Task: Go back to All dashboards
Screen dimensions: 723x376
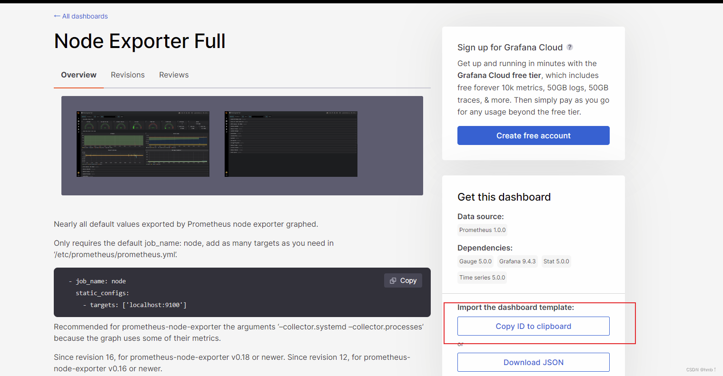Action: tap(81, 16)
